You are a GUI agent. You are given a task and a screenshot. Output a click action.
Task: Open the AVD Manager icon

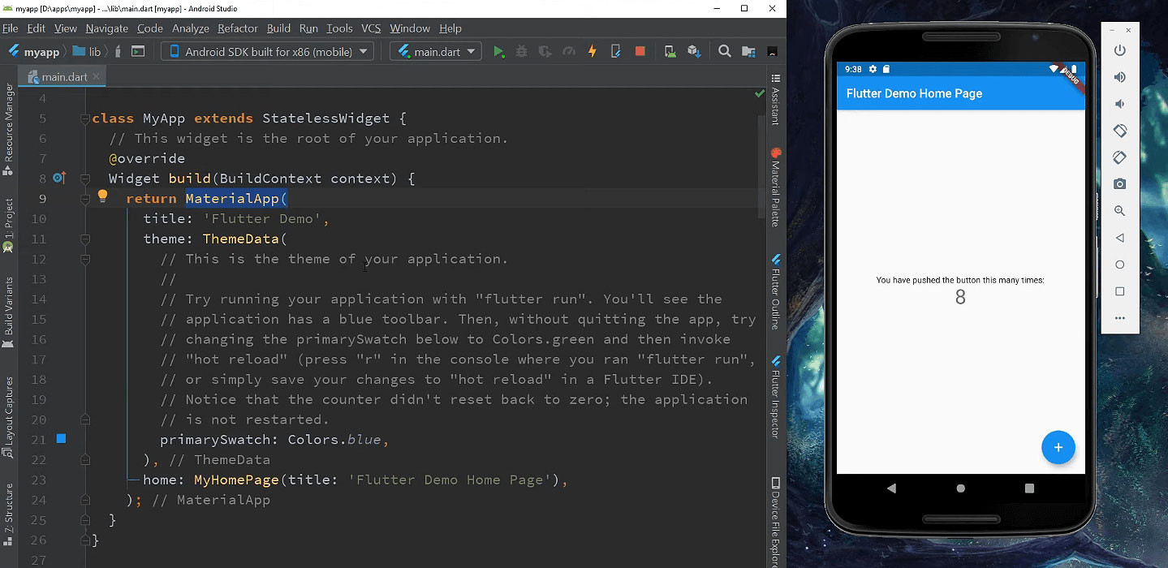[670, 51]
